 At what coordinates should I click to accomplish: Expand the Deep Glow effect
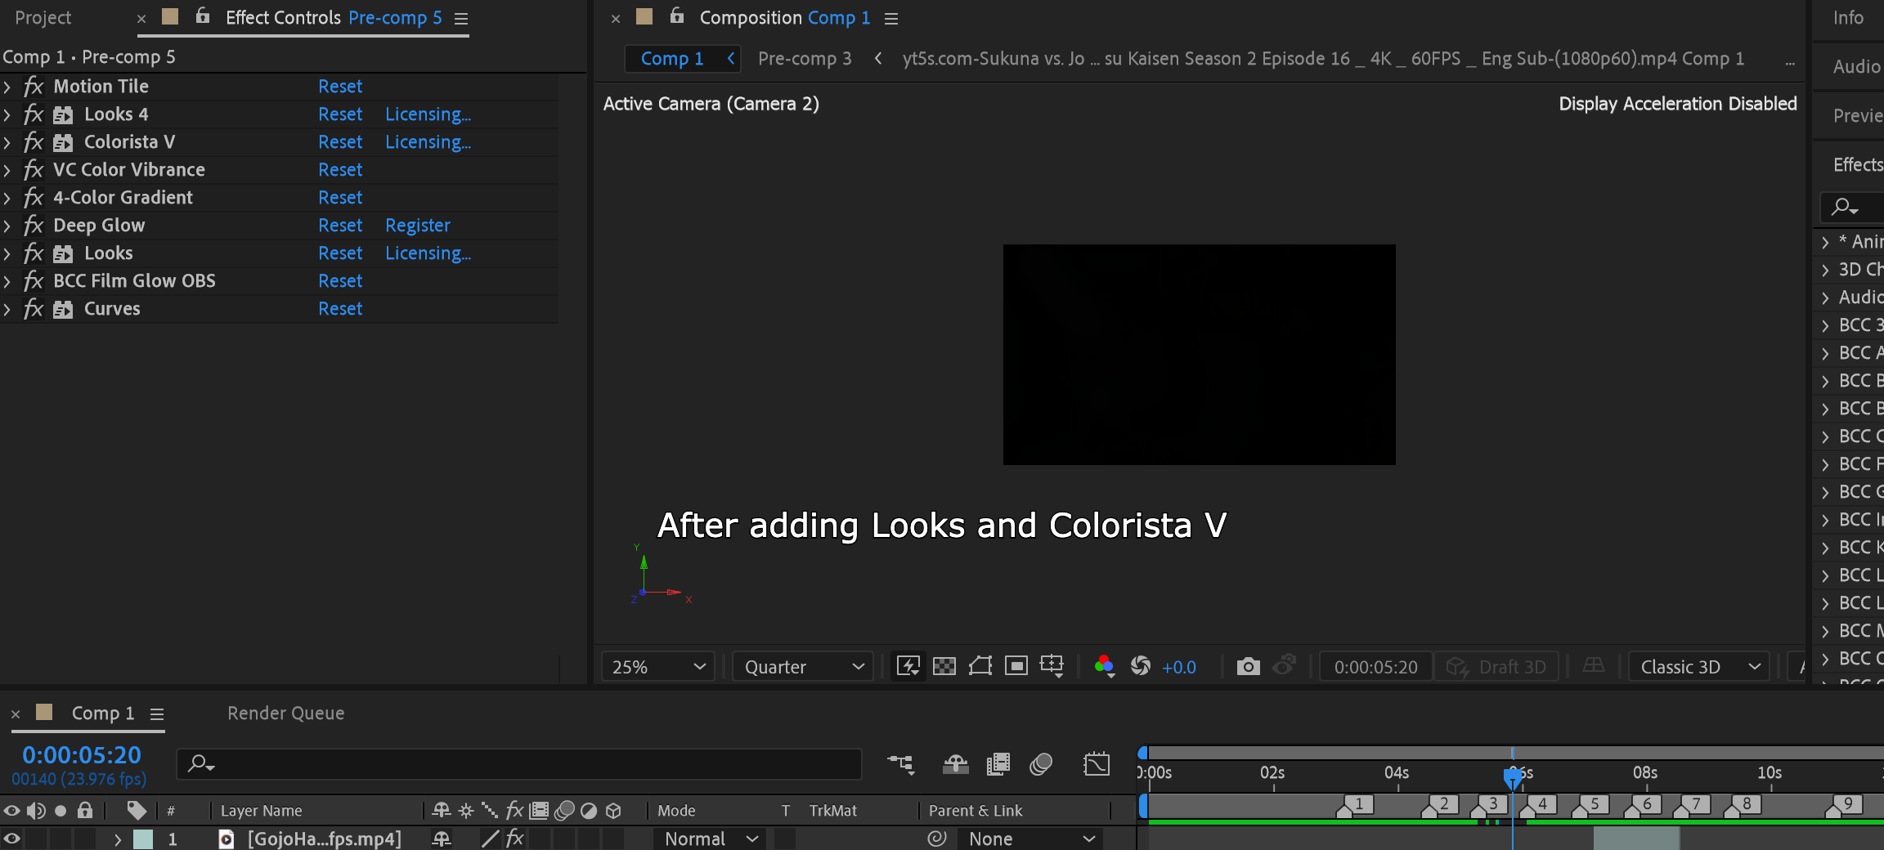8,226
